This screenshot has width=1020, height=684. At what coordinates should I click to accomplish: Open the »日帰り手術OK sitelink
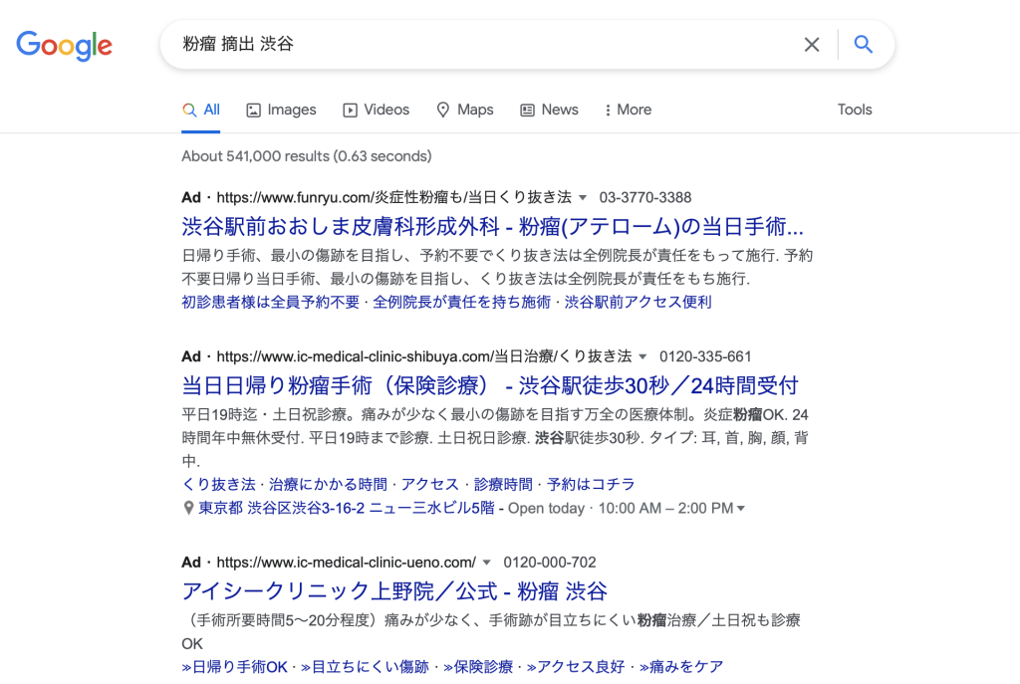tap(235, 667)
